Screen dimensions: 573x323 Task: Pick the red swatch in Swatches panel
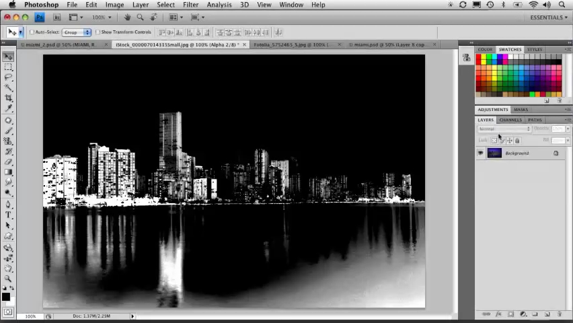tap(478, 57)
